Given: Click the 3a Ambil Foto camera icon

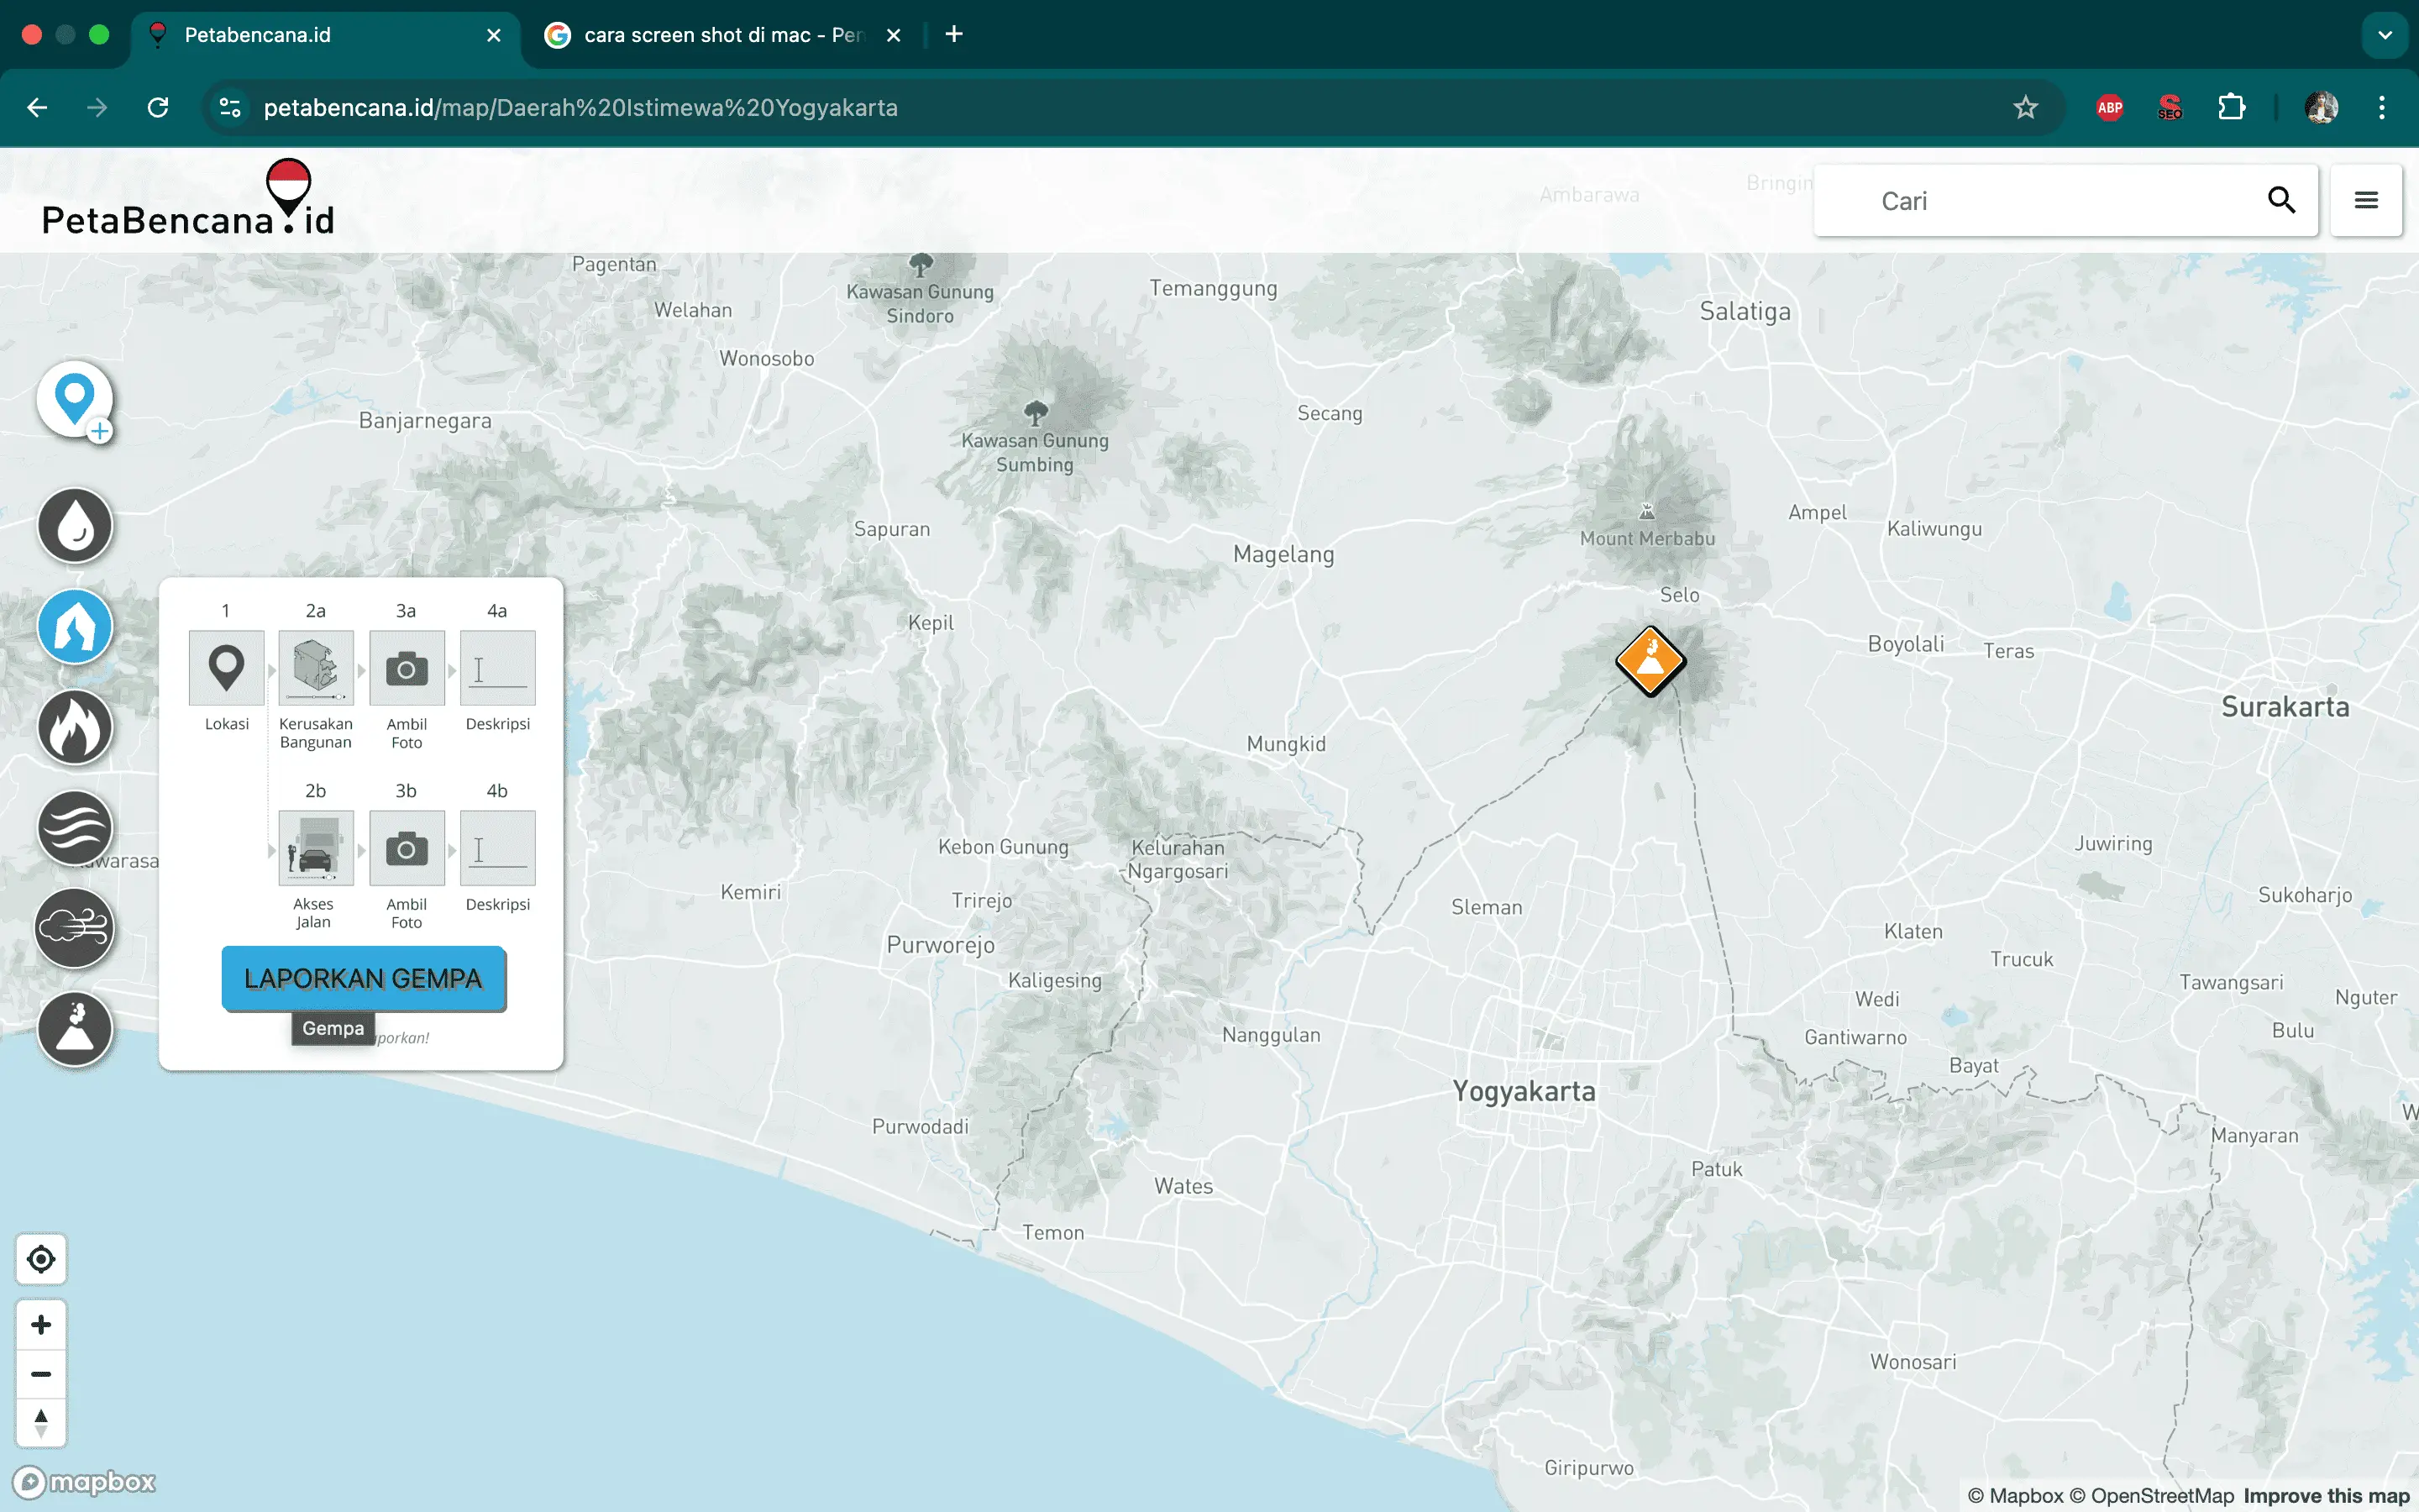Looking at the screenshot, I should tap(407, 667).
